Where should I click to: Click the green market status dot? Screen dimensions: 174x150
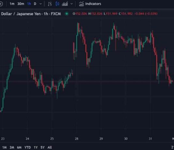(67, 14)
